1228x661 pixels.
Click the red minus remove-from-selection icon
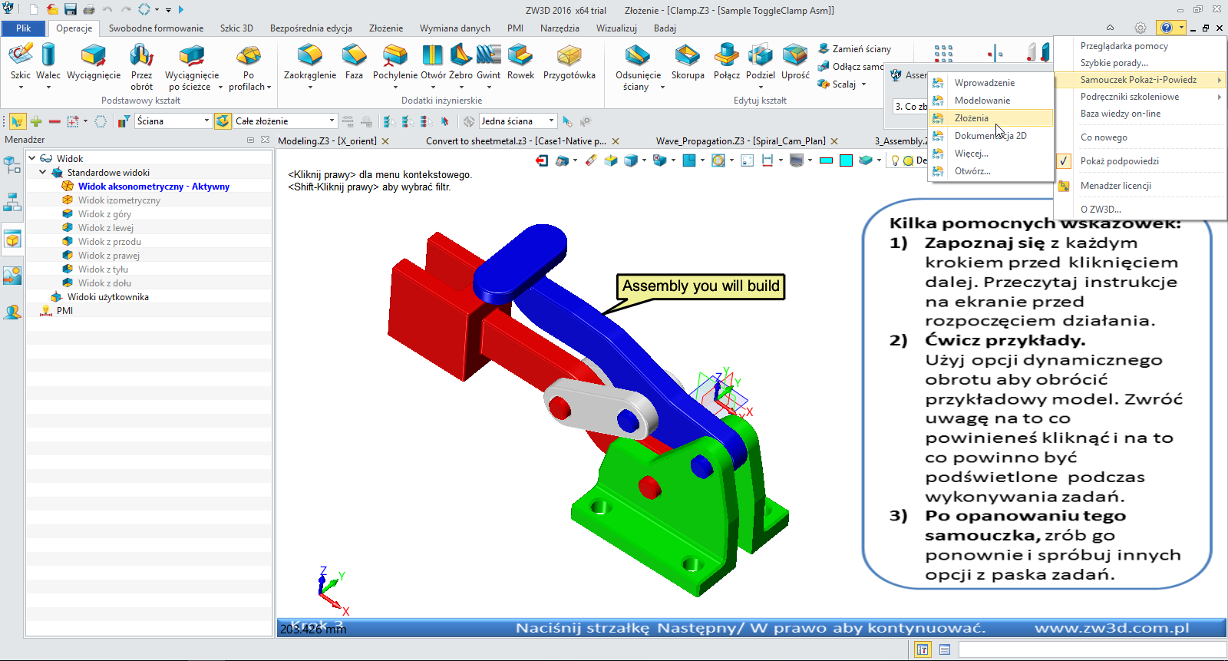pos(54,121)
